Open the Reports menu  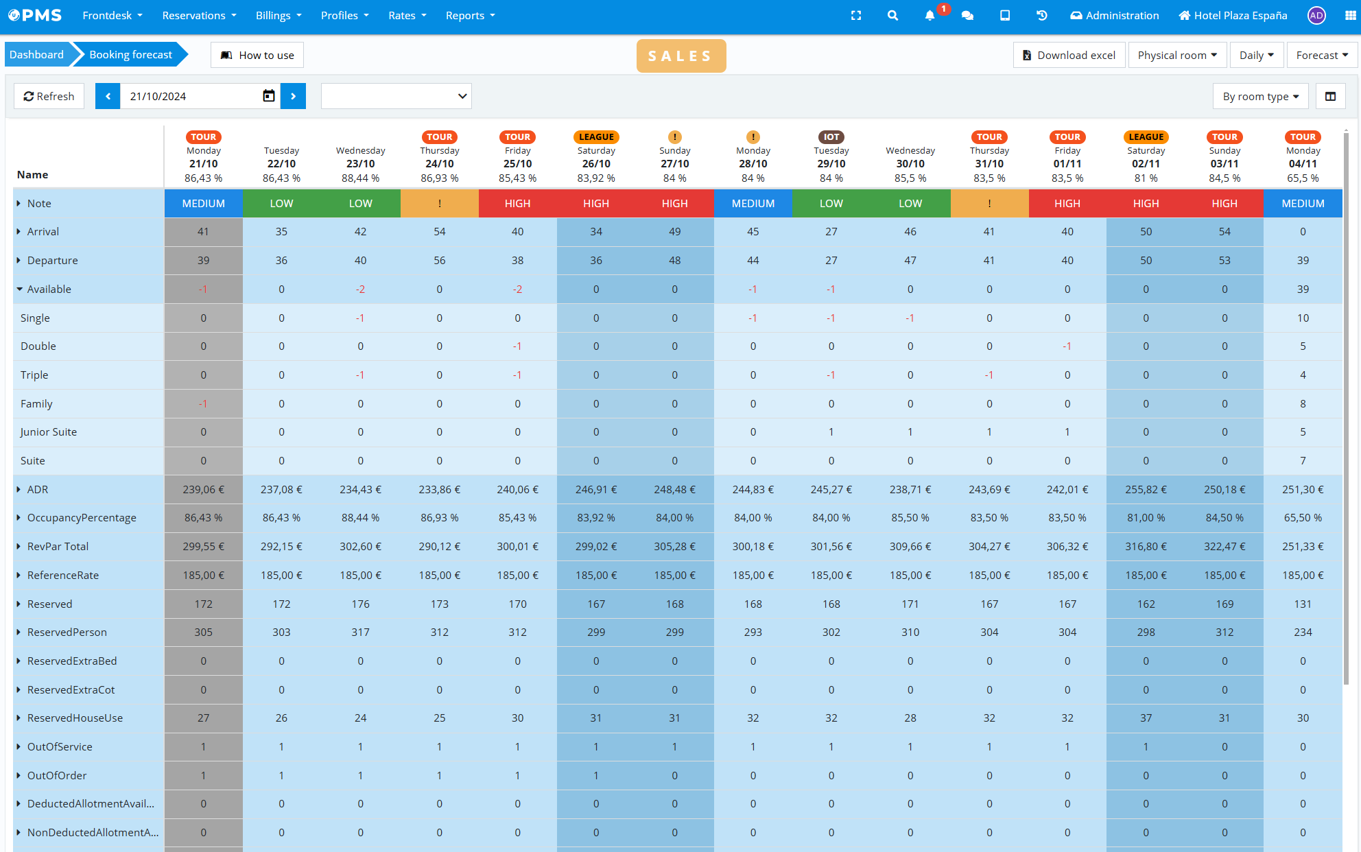click(x=470, y=15)
